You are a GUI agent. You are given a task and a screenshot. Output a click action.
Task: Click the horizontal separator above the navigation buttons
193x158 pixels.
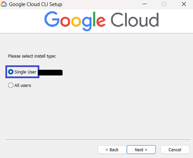[98, 139]
